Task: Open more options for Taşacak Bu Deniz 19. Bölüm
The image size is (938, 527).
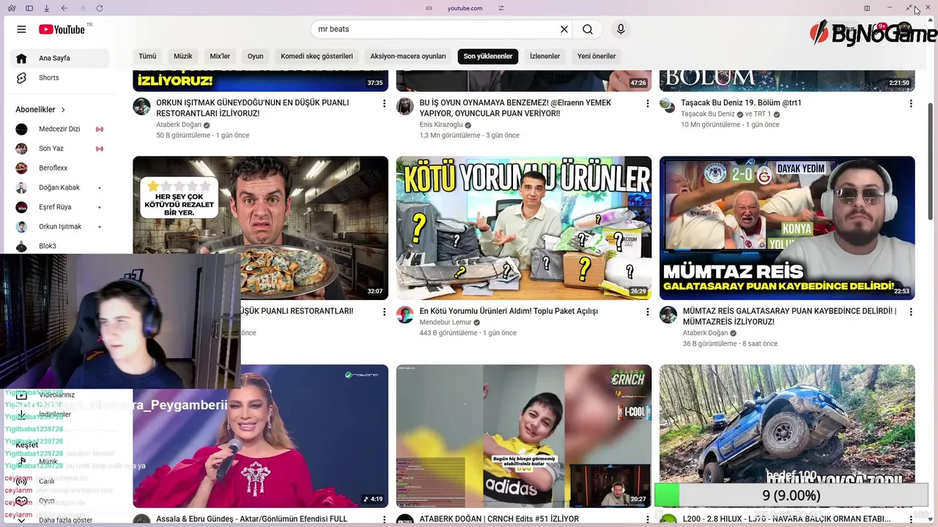Action: click(x=911, y=104)
